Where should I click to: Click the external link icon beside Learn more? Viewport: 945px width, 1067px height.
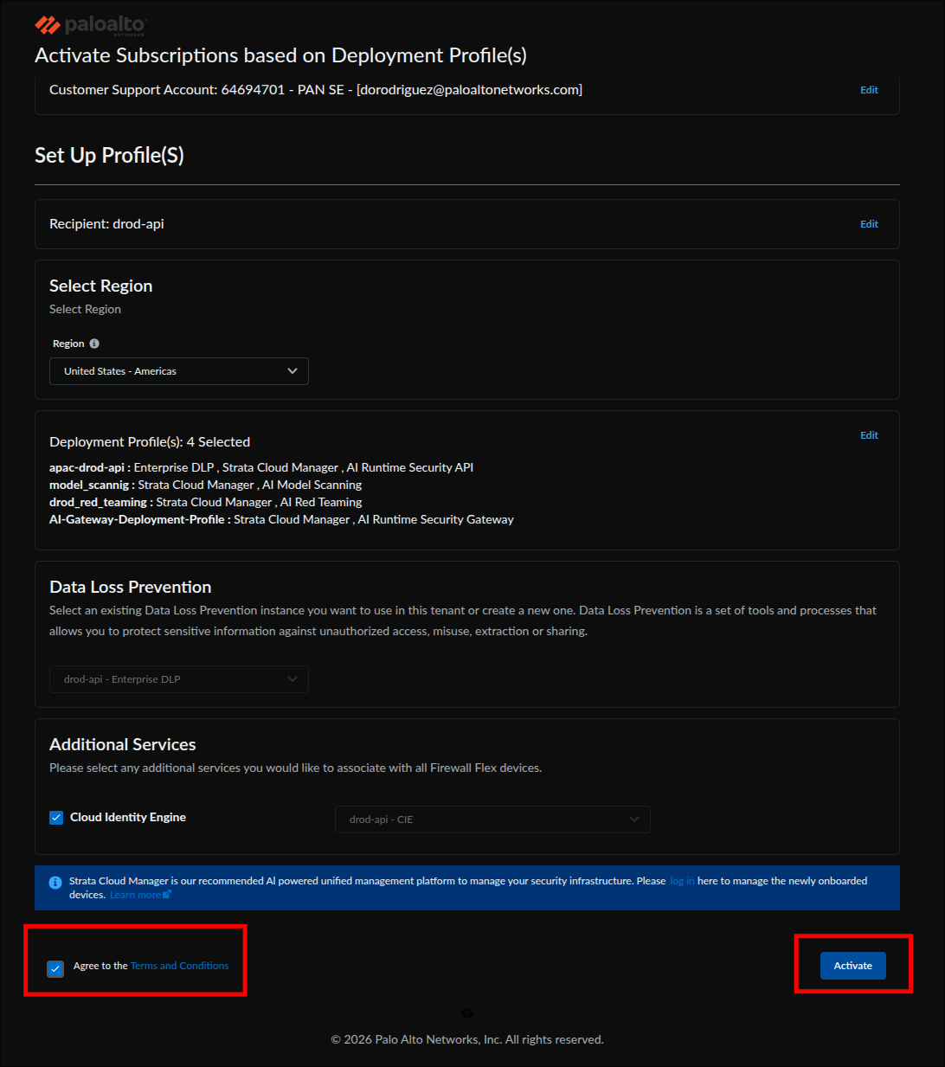coord(168,895)
